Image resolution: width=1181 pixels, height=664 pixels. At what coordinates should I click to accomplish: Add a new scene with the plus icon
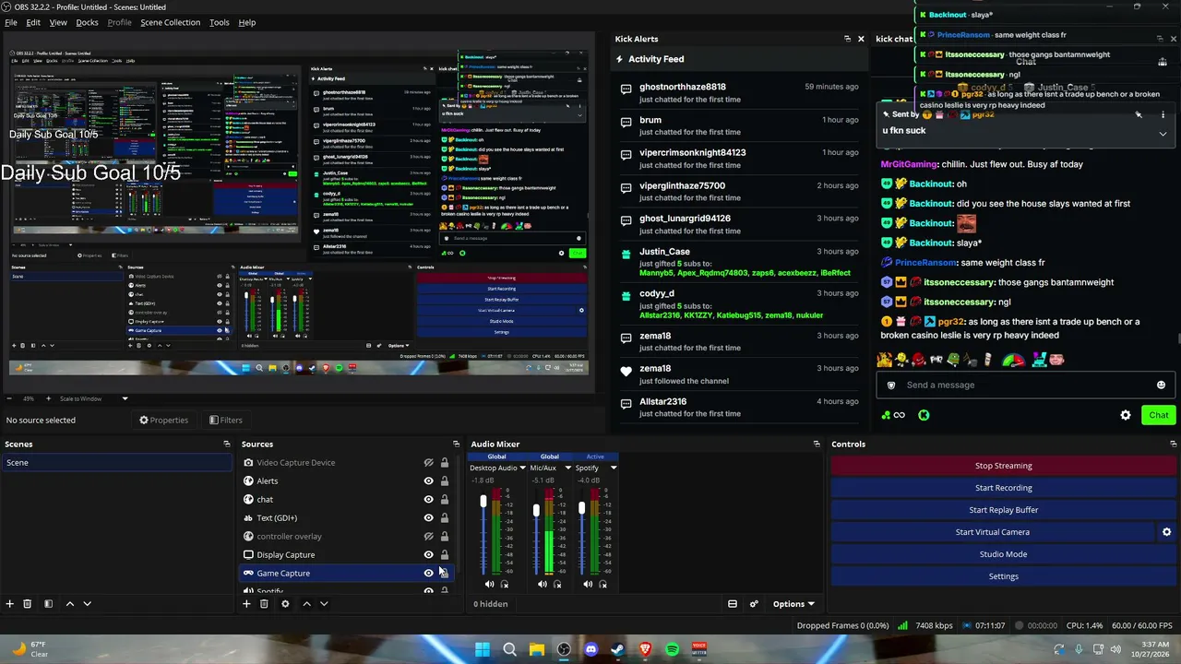pos(9,604)
